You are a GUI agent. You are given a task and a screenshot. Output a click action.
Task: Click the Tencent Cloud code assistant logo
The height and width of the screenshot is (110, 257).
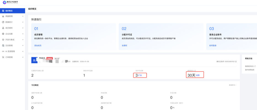[x=4, y=2]
